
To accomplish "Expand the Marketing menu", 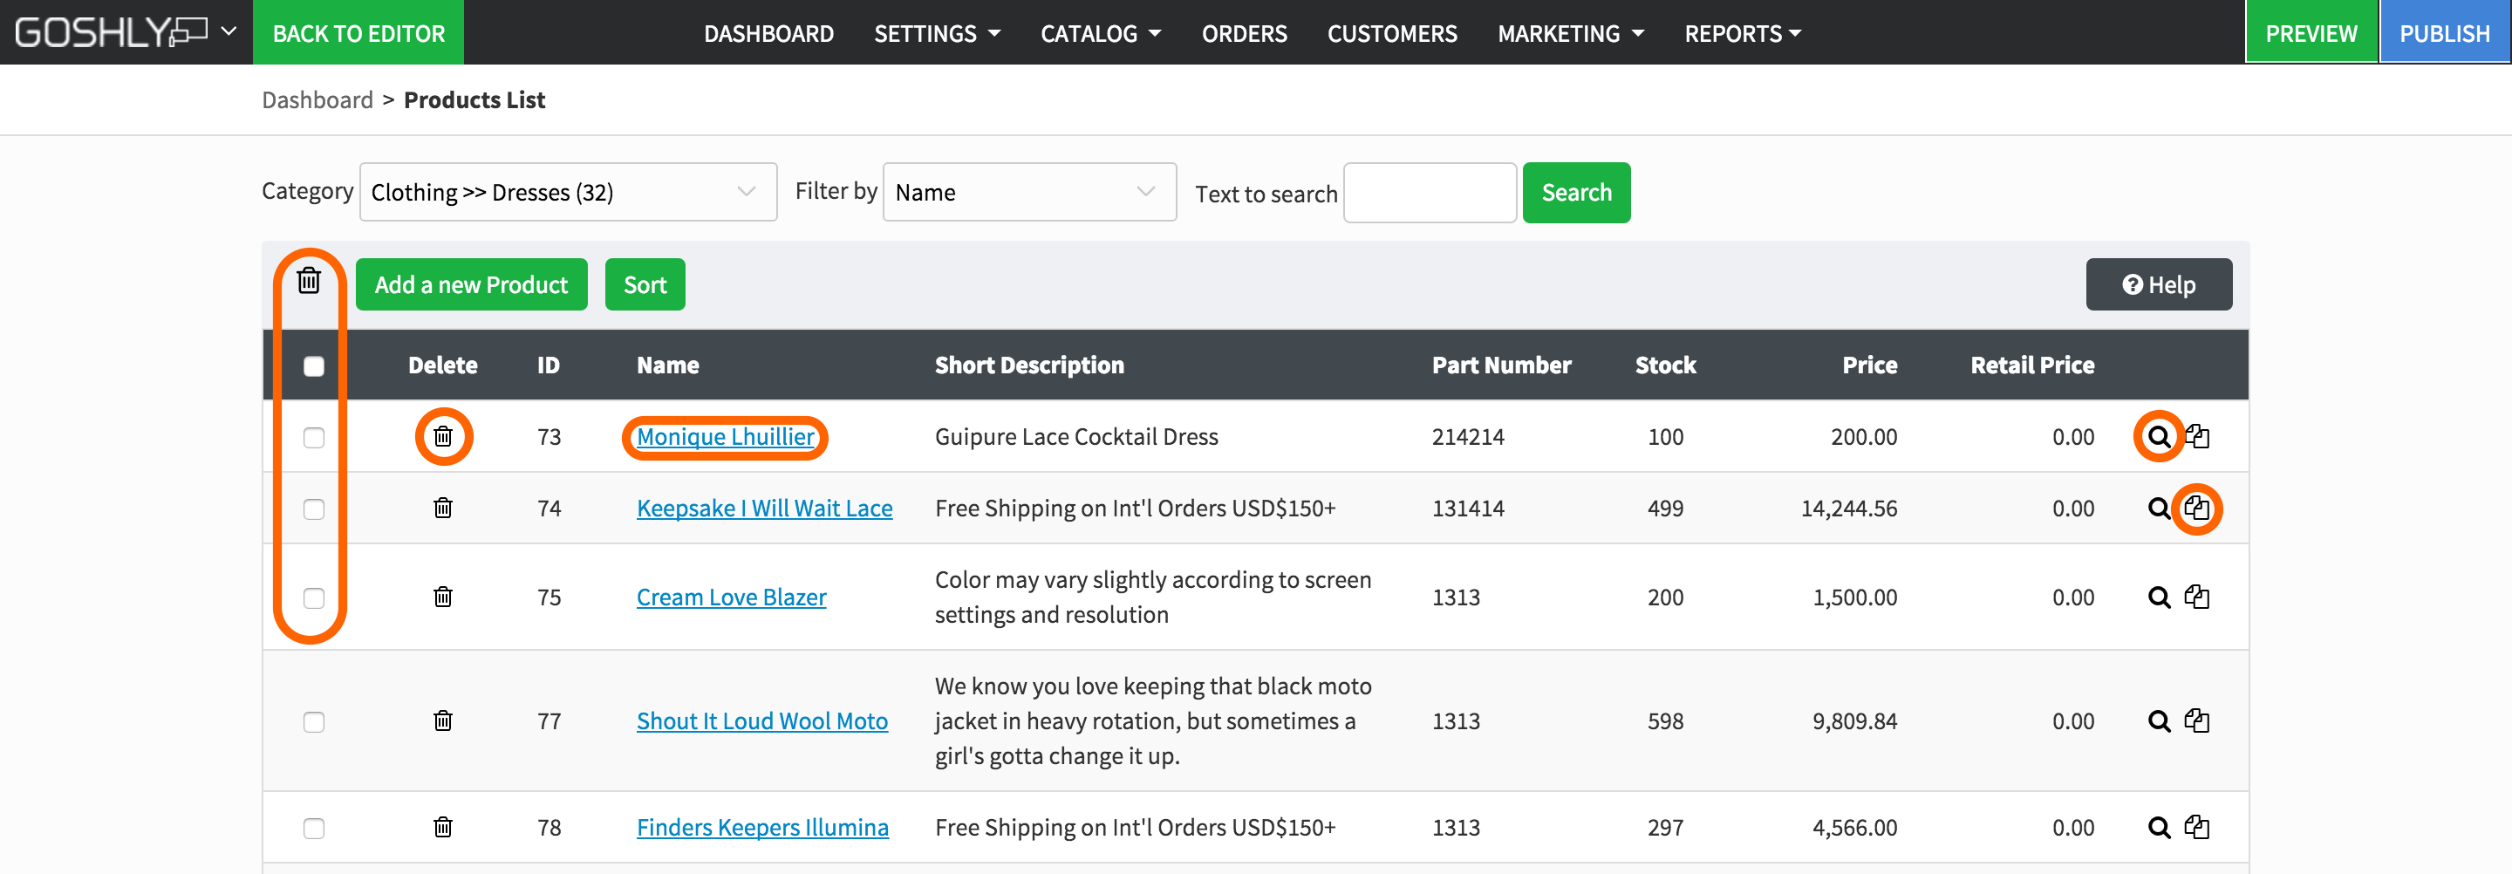I will point(1570,33).
